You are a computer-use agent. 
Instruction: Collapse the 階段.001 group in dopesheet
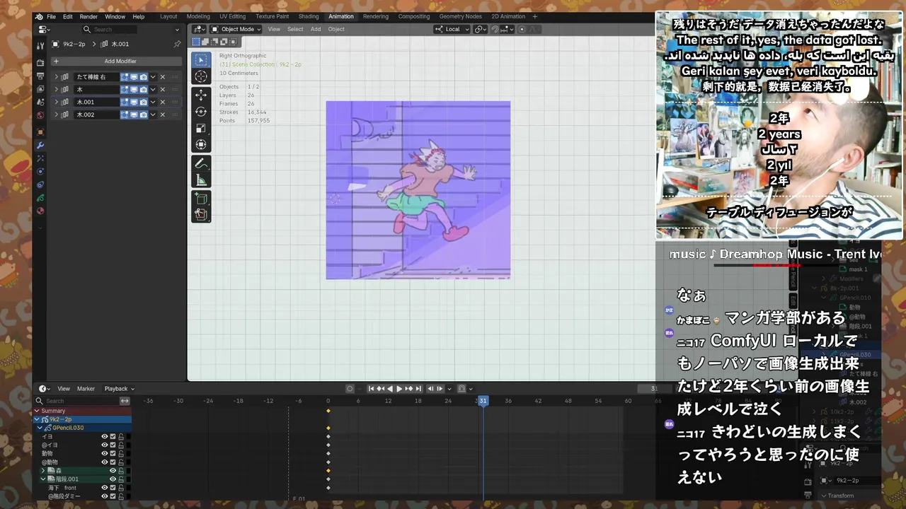point(43,479)
